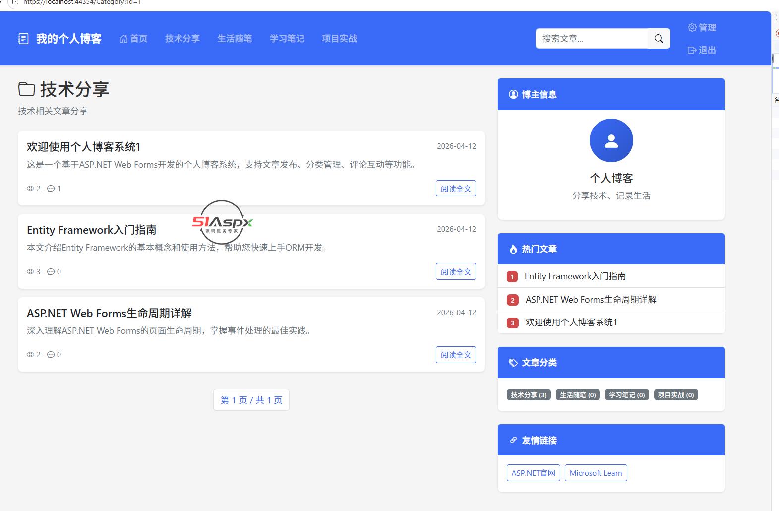Click the flame icon in 热门文章 header
The height and width of the screenshot is (511, 779).
pos(513,249)
